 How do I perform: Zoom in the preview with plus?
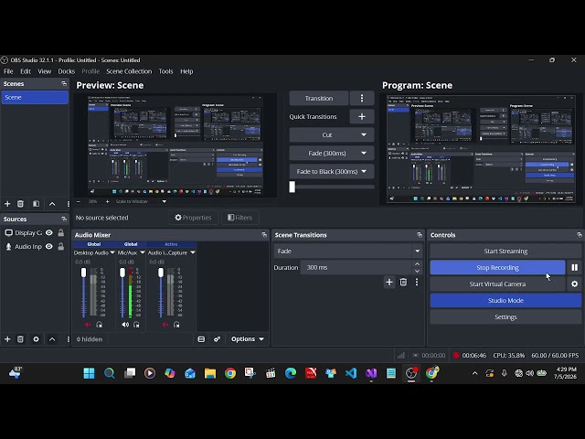pos(108,201)
